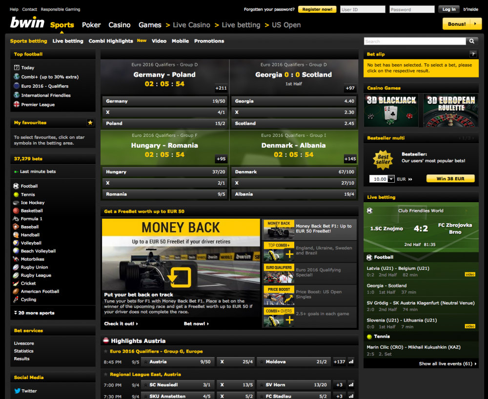The image size is (488, 399).
Task: Enable video stream for Latvia (U21) - Belgium (U21)
Action: click(x=470, y=274)
